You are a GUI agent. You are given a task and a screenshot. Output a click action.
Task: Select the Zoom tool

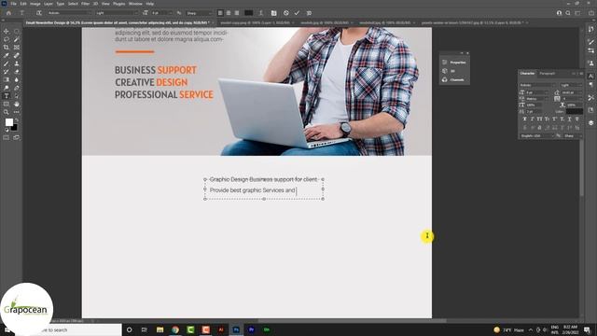tap(7, 112)
